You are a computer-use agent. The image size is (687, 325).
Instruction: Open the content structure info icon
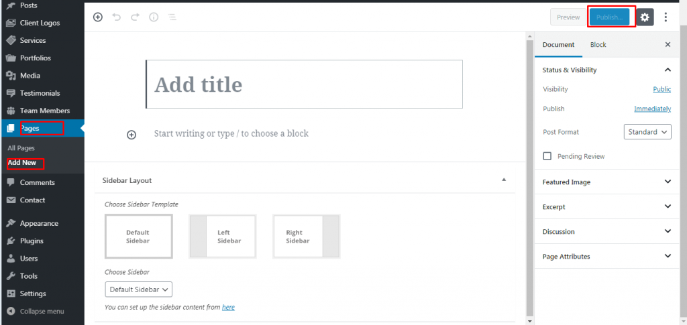tap(154, 17)
